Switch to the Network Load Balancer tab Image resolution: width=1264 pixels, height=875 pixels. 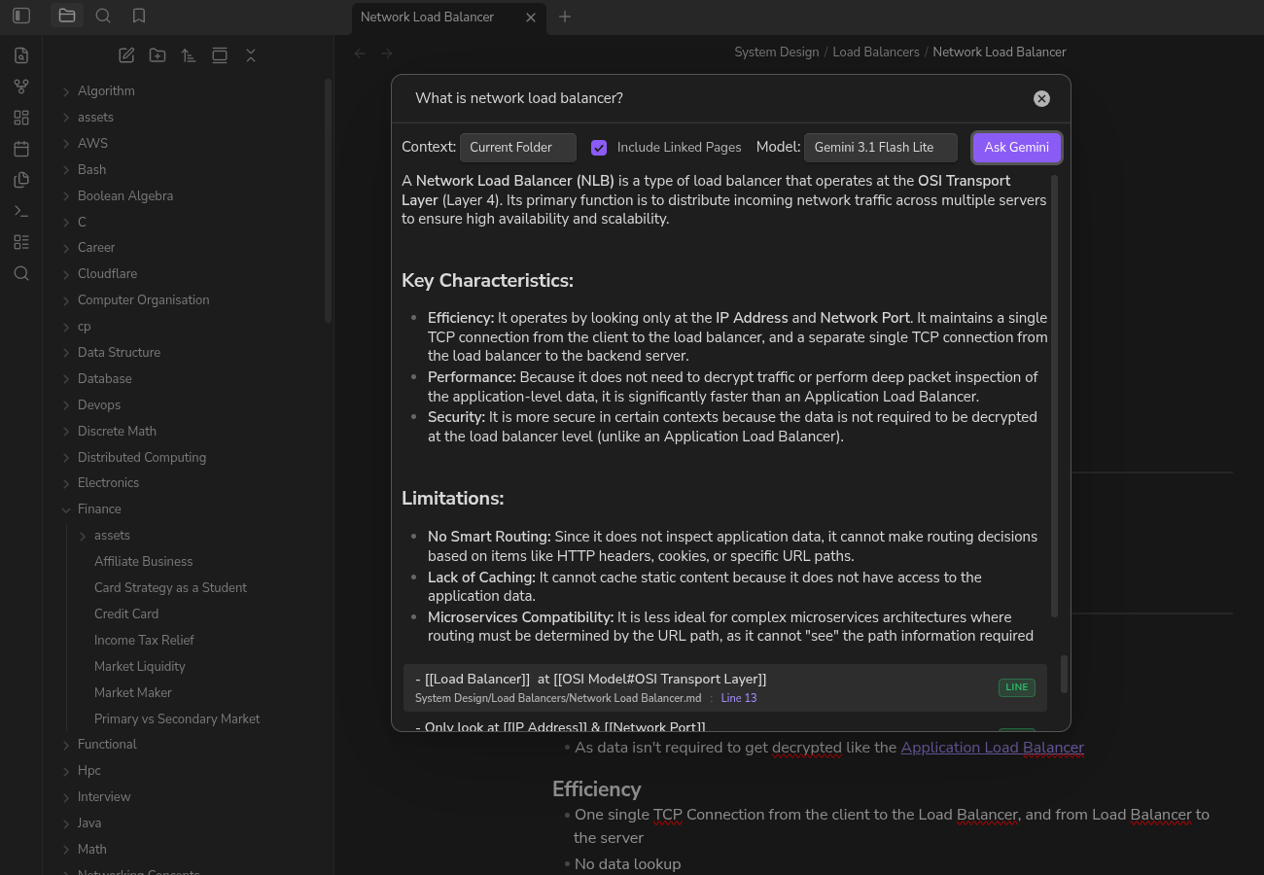tap(449, 17)
